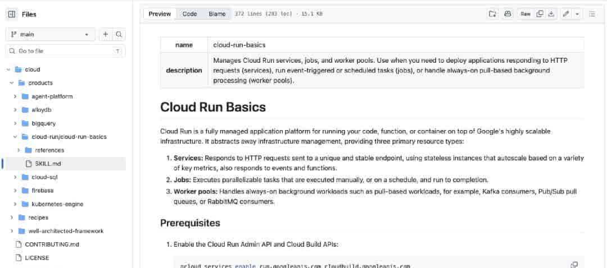Open the LICENSE file in tree
This screenshot has height=268, width=607.
point(37,257)
